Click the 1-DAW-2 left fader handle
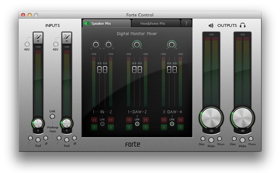Image resolution: width=280 pixels, height=173 pixels. point(134,70)
